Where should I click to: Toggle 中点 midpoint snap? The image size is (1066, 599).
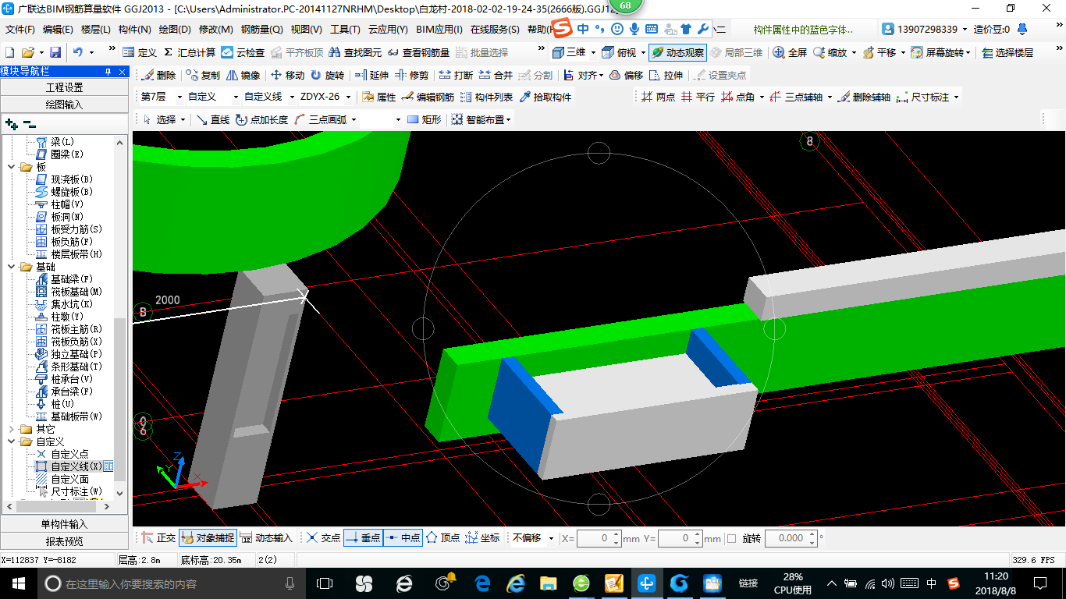(x=403, y=538)
